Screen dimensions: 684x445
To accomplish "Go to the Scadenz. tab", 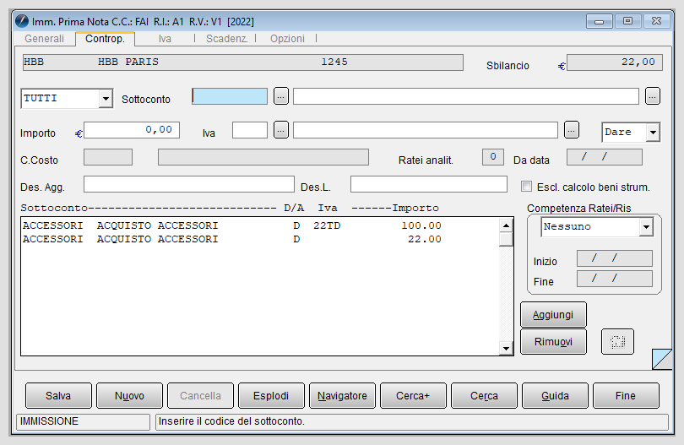I will pos(226,38).
